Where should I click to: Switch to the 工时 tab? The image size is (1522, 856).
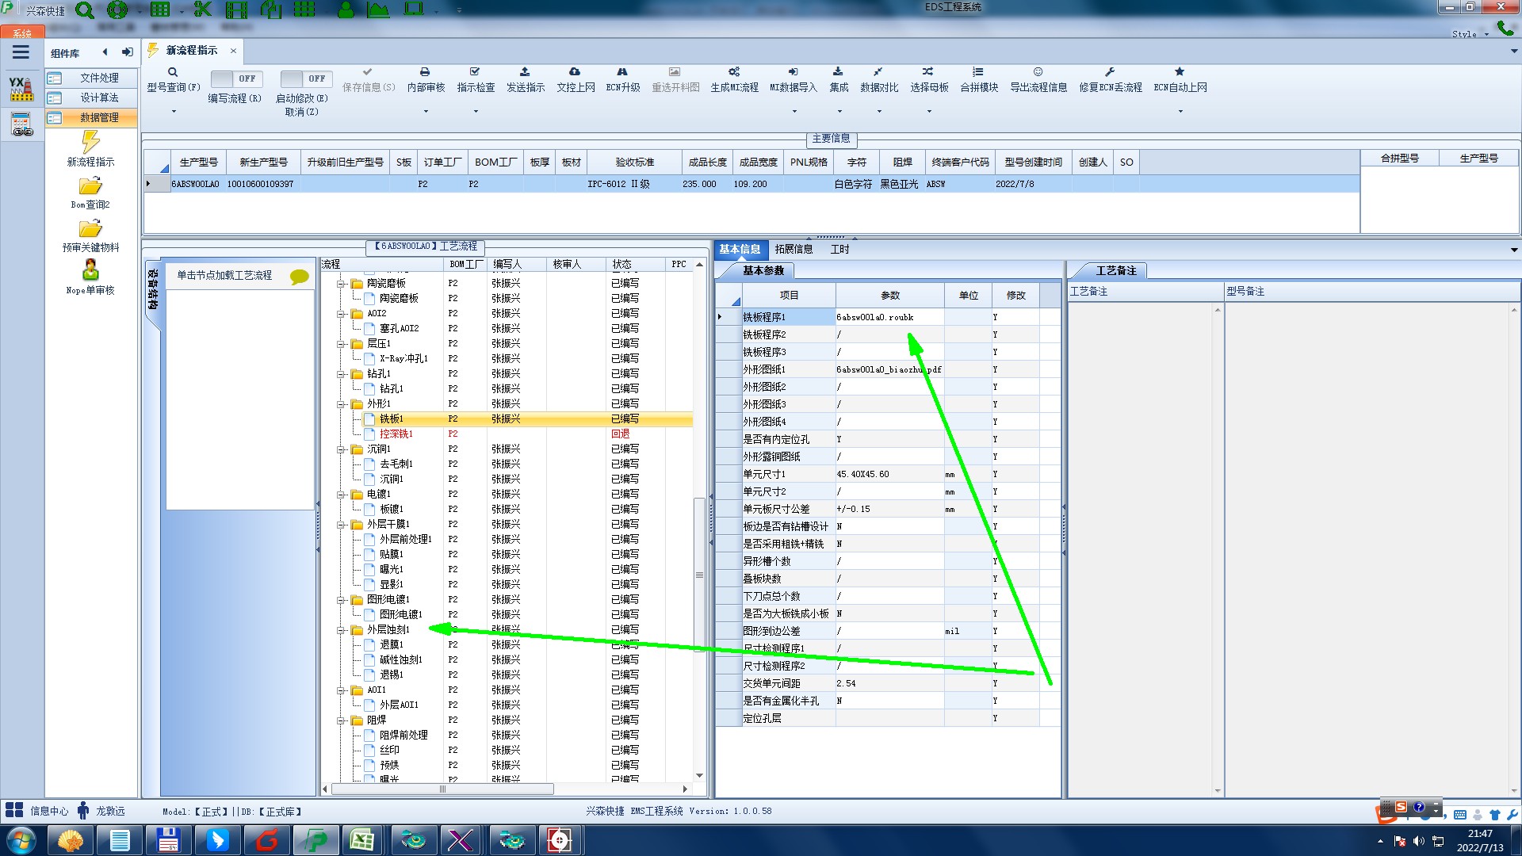839,249
